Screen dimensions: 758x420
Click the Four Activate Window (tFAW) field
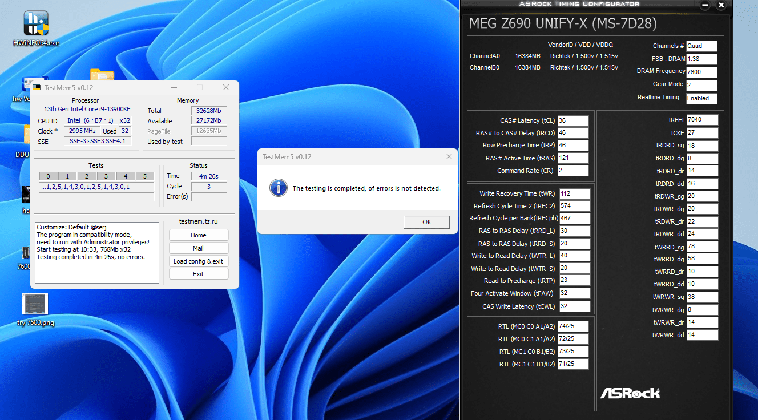pos(575,294)
